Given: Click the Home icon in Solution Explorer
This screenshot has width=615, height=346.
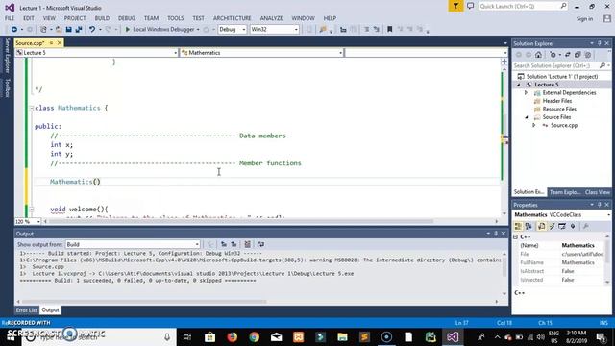Looking at the screenshot, I should point(538,55).
